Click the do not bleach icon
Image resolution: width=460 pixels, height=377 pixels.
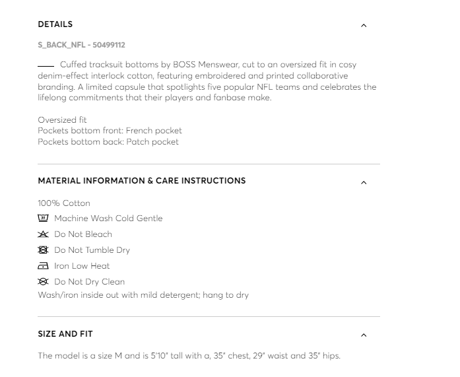(43, 234)
